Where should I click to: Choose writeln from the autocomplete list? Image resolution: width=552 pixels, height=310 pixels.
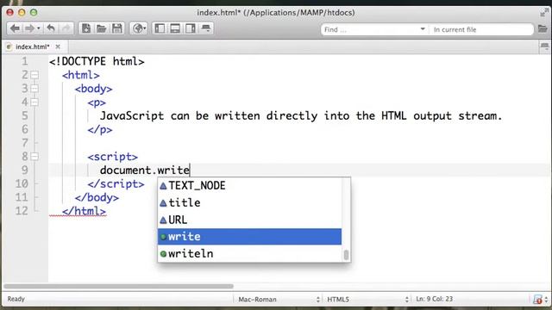[x=249, y=253]
